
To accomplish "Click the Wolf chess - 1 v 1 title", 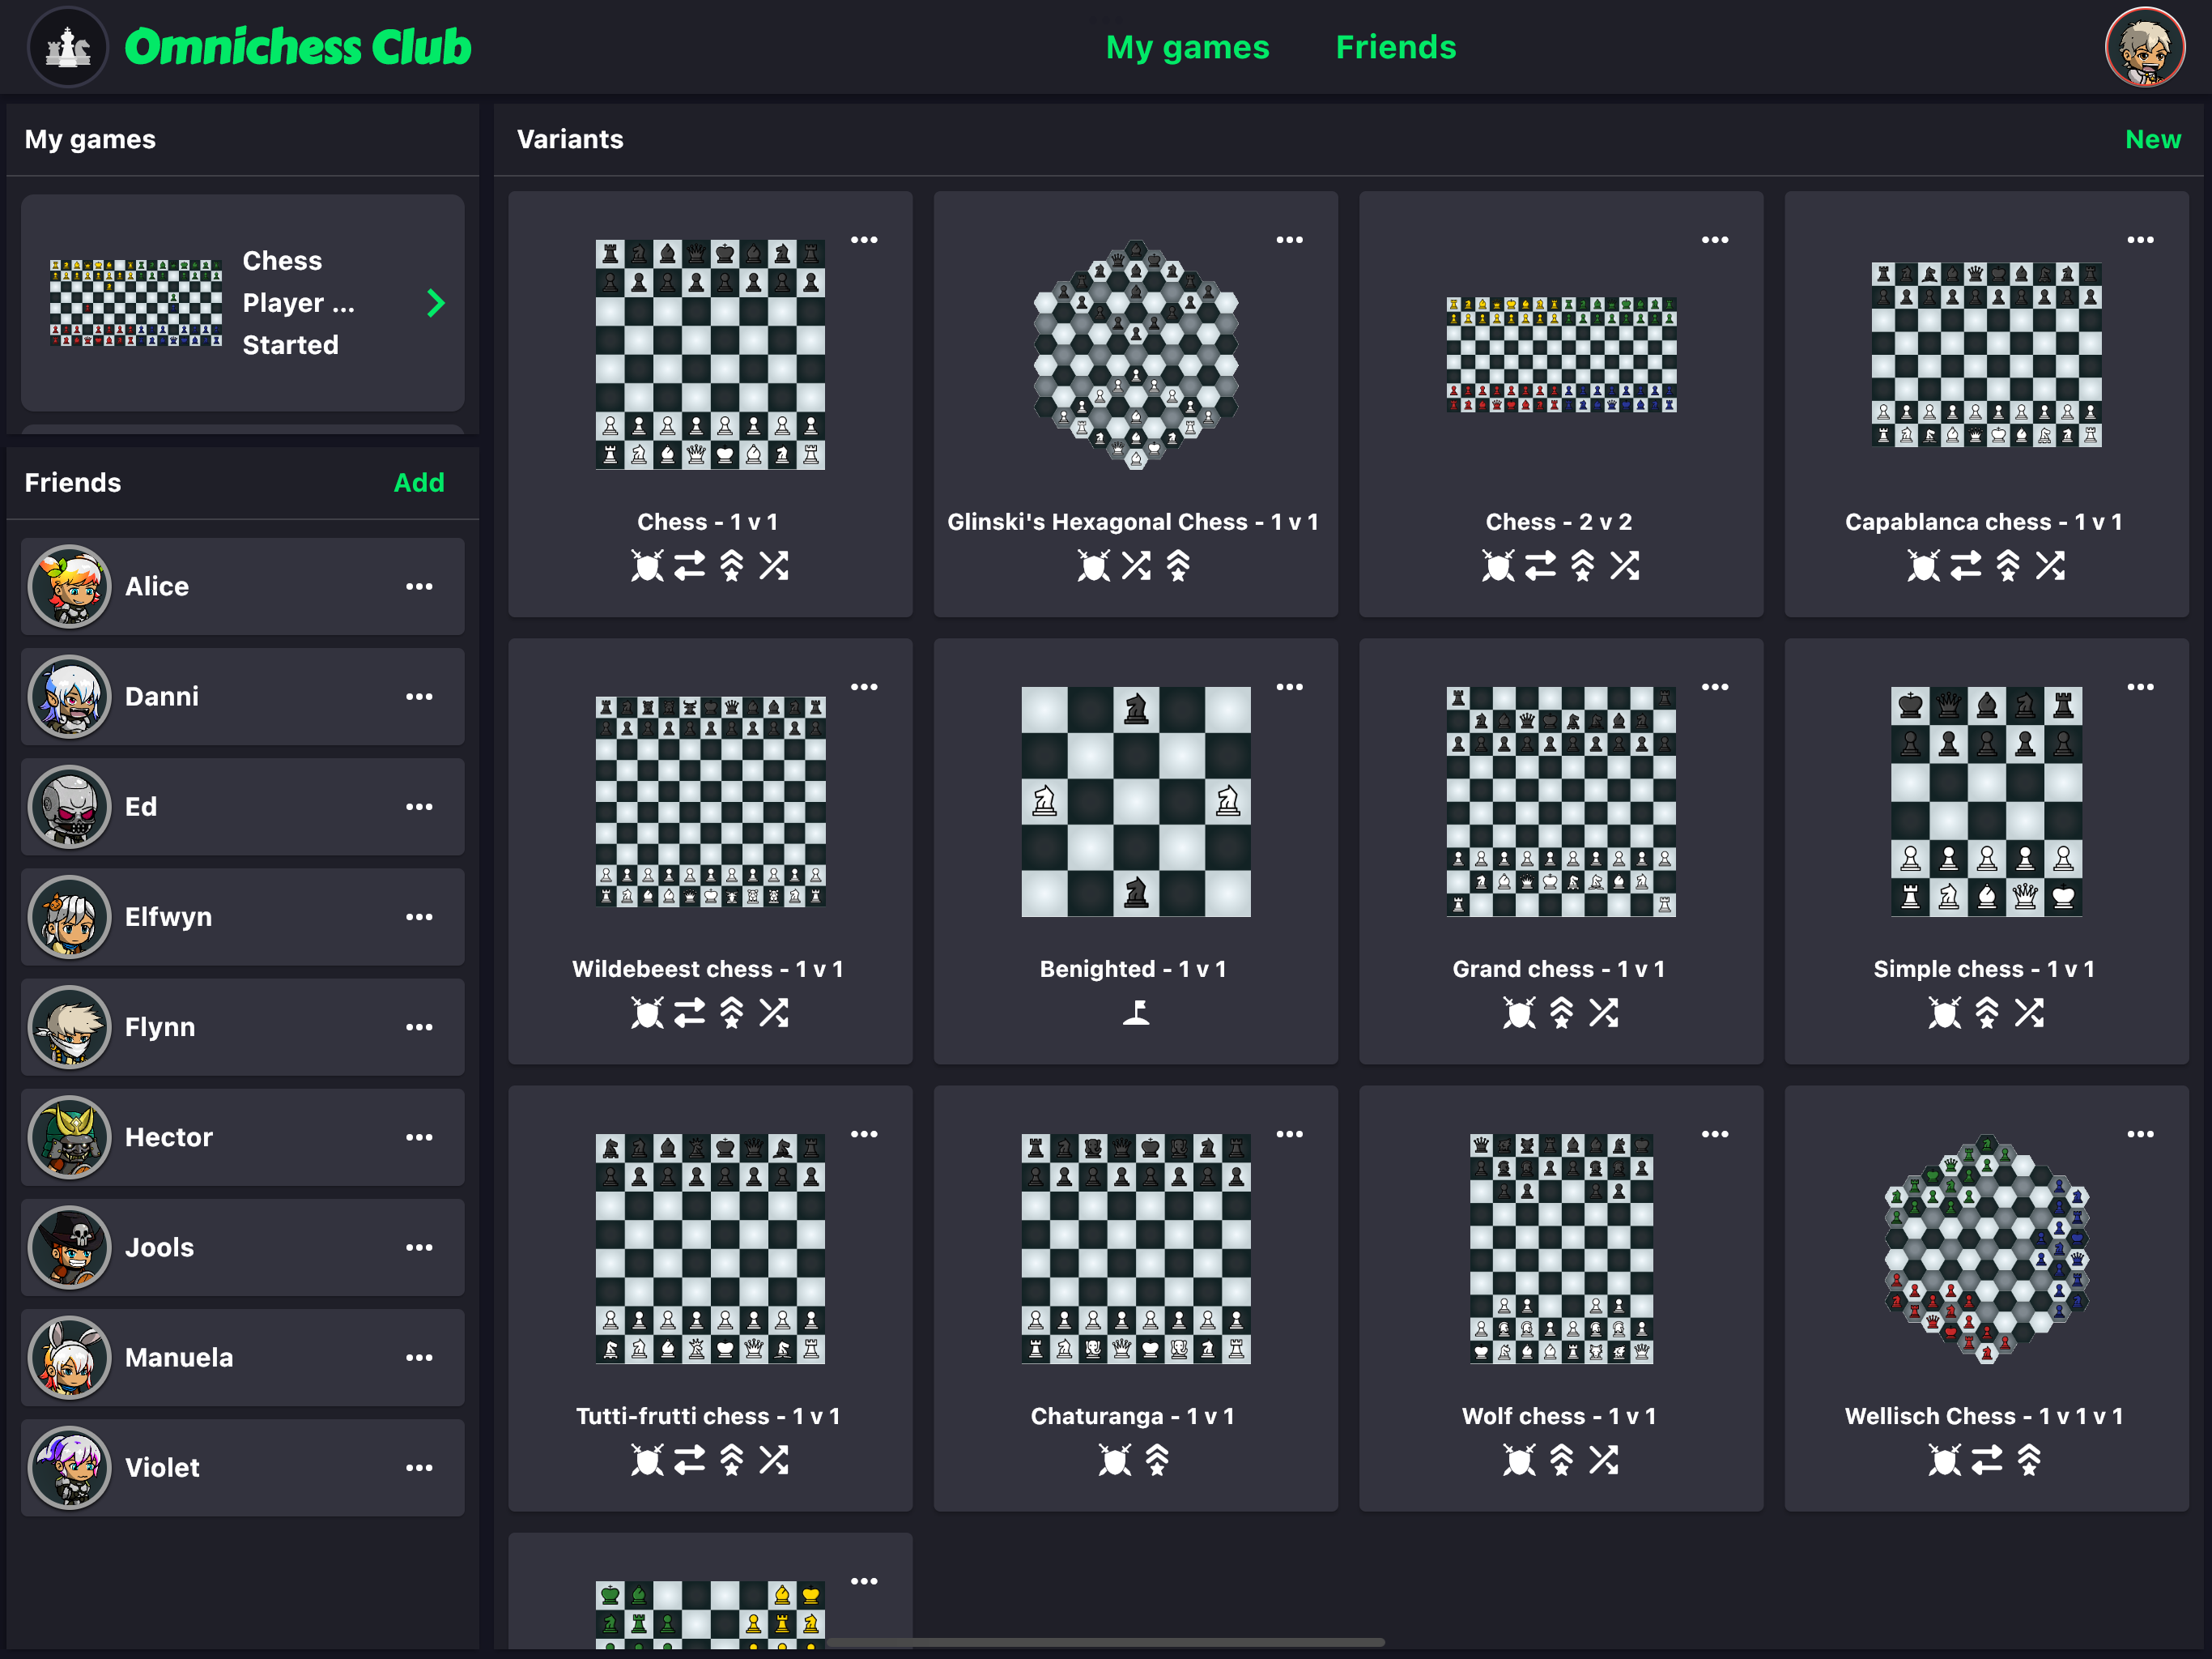I will pos(1558,1416).
